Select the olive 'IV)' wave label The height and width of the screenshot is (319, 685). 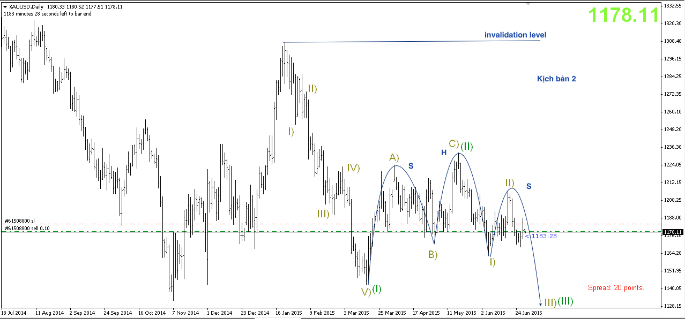click(353, 168)
